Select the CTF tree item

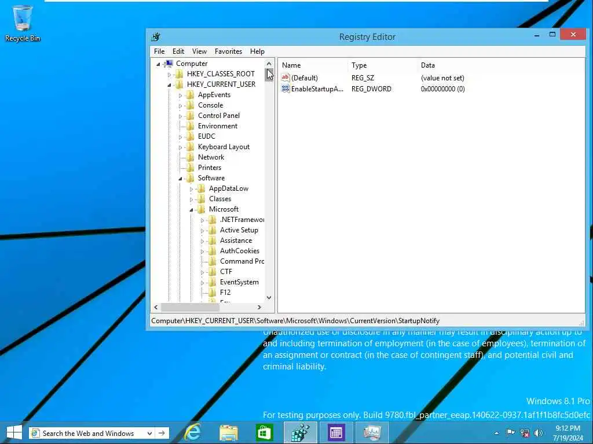tap(226, 272)
